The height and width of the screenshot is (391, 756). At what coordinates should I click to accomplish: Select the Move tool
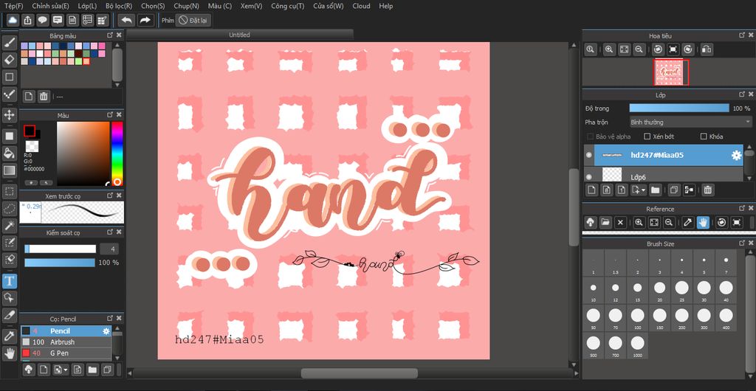(x=9, y=115)
